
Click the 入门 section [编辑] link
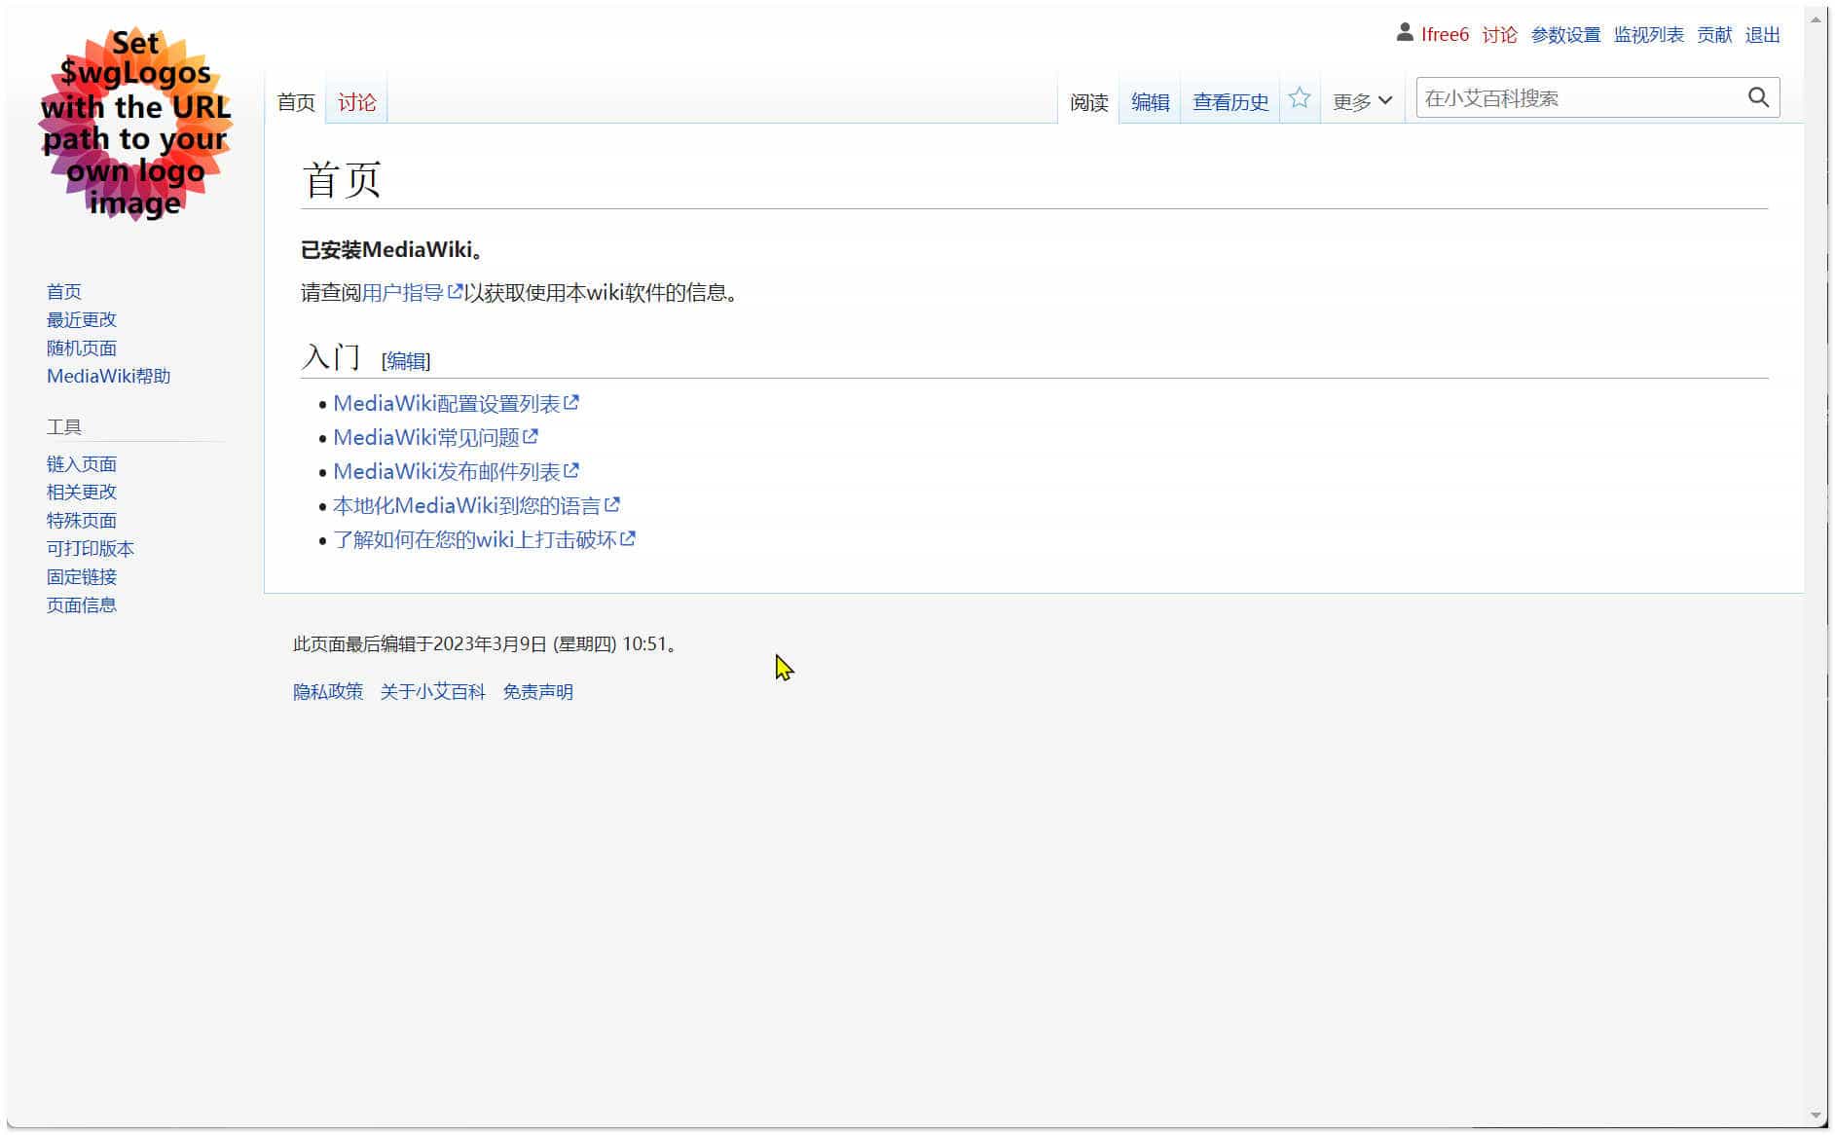pyautogui.click(x=406, y=361)
